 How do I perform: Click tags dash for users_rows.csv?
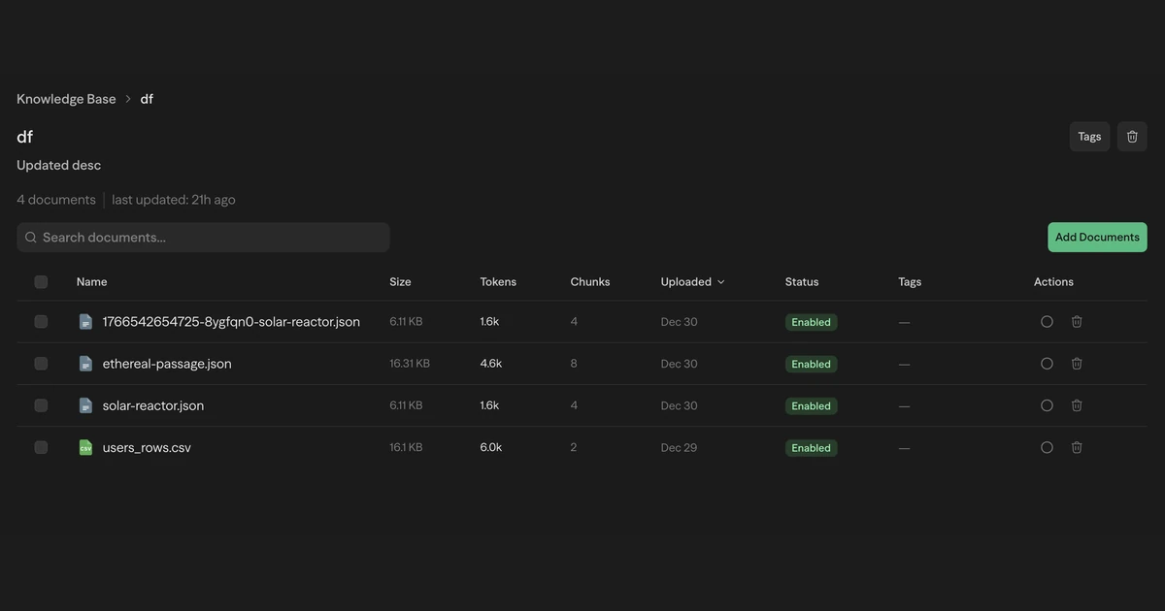point(904,448)
